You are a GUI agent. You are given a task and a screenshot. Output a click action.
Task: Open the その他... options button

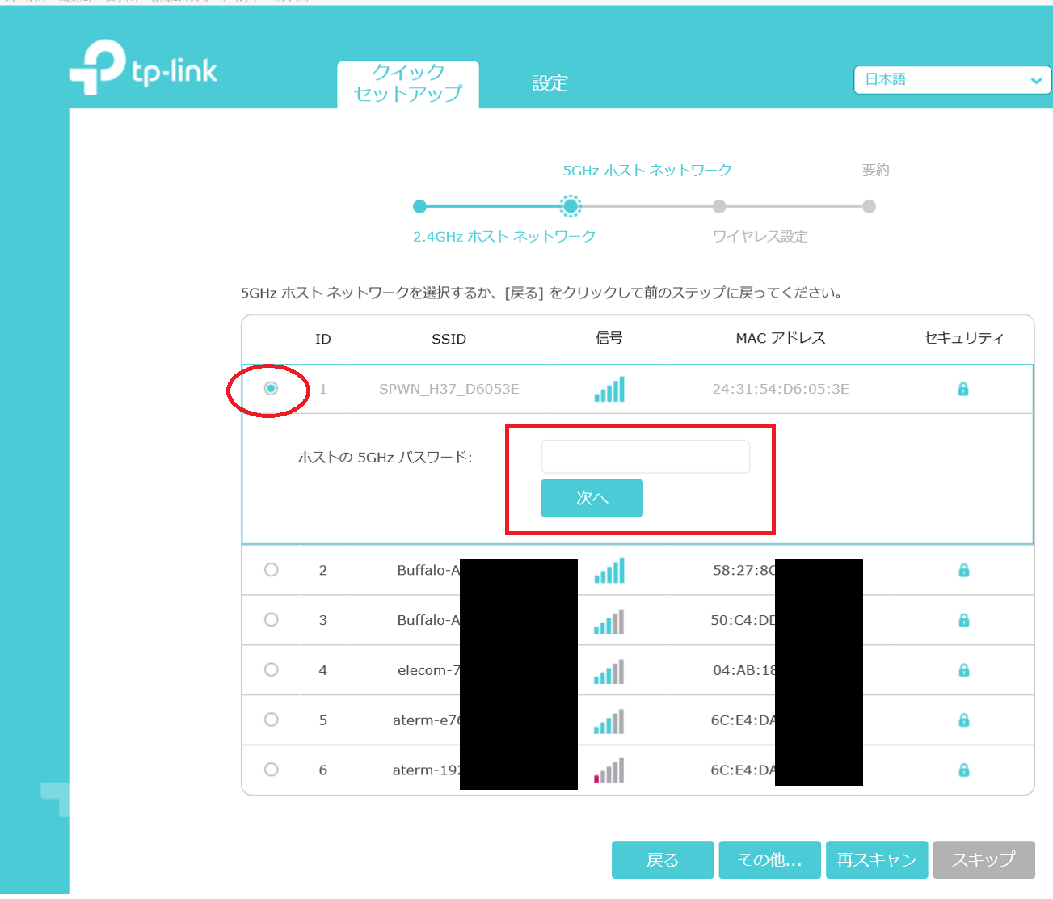(770, 859)
